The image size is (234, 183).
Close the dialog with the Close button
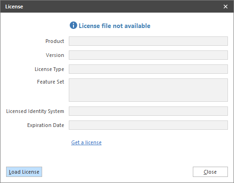[210, 172]
